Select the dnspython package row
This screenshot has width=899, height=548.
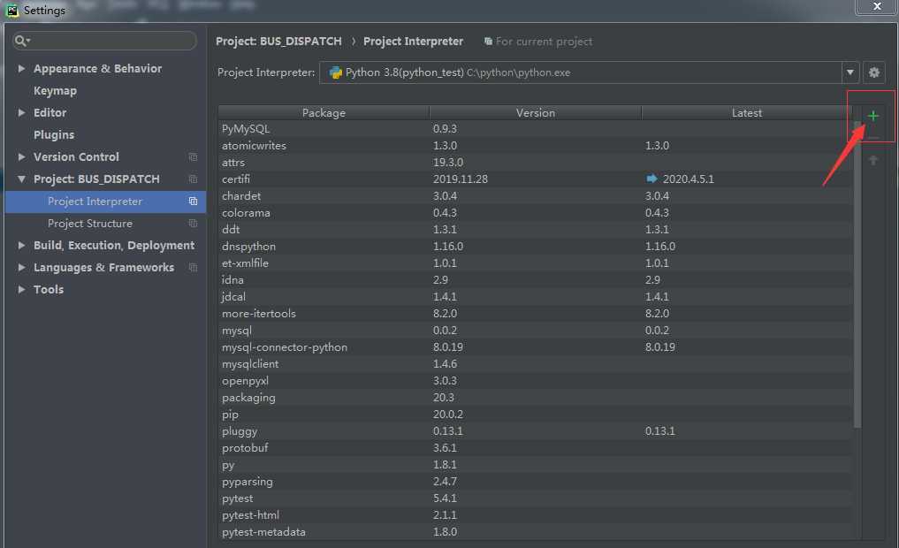click(535, 247)
